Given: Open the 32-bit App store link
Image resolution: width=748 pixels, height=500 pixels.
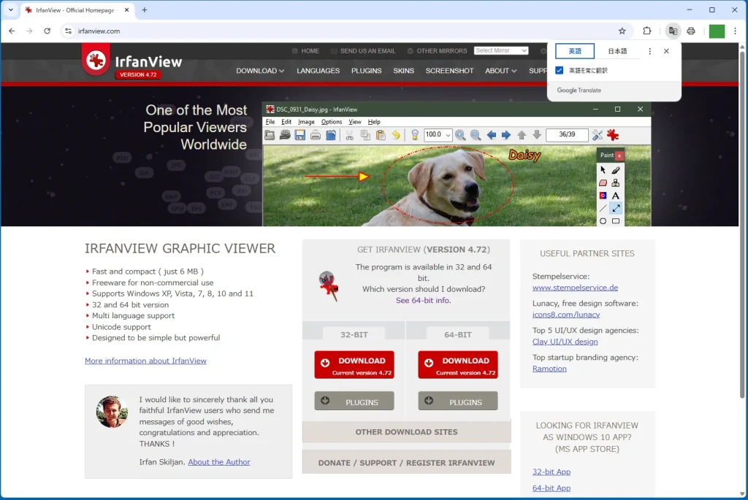Looking at the screenshot, I should point(551,472).
